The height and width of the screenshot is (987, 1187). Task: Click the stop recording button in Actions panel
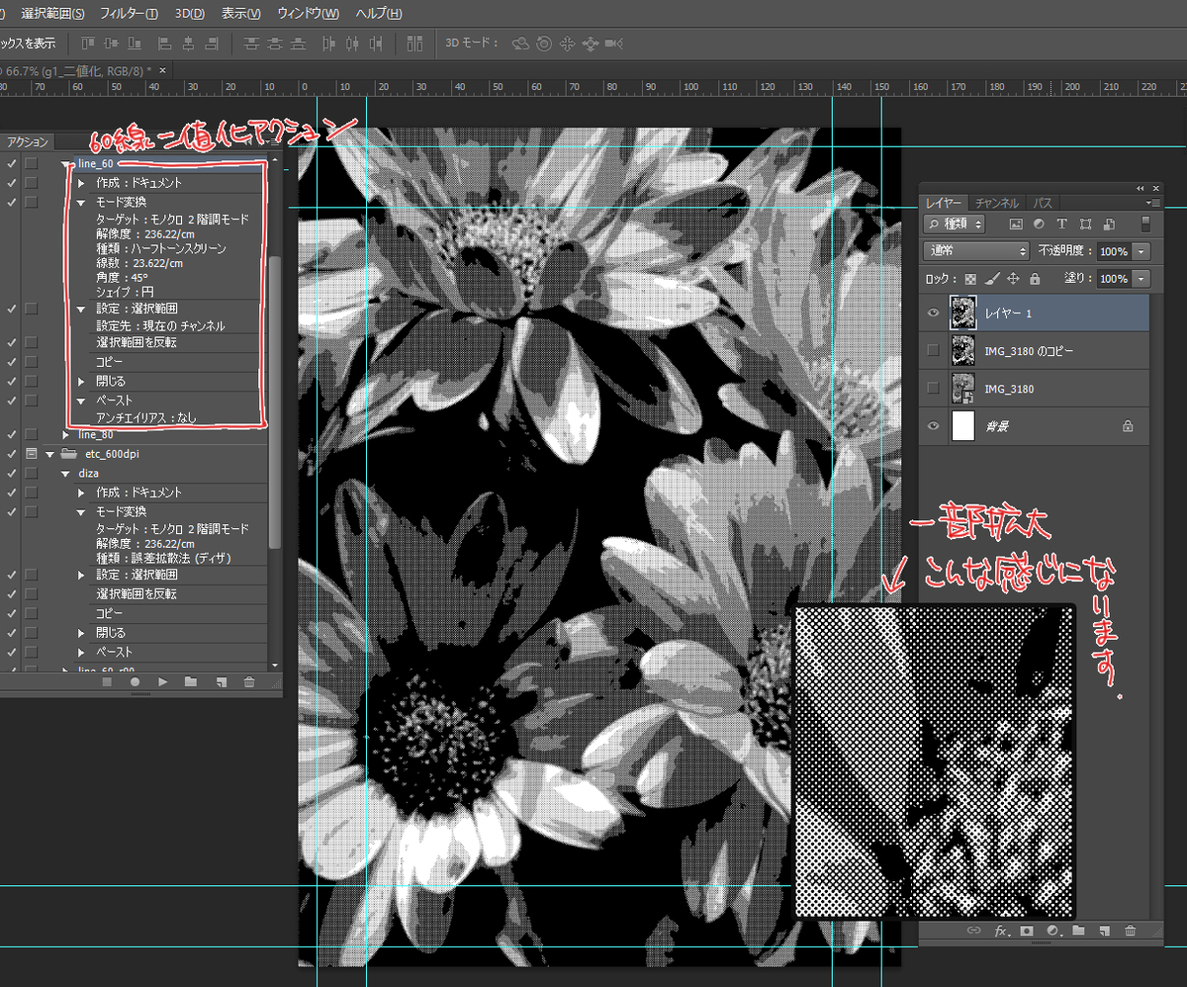[107, 681]
